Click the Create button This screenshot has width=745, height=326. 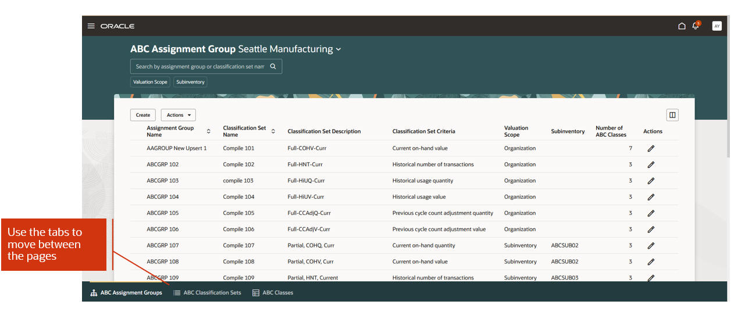click(143, 115)
